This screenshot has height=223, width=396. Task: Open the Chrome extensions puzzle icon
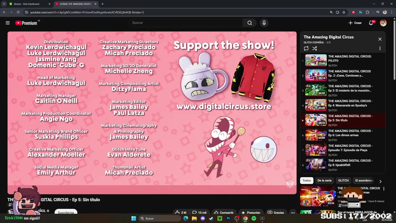pos(368,12)
